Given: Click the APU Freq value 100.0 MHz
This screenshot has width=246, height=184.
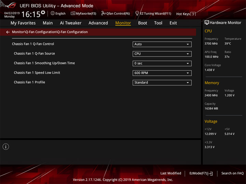Looking at the screenshot, I should pos(211,57).
